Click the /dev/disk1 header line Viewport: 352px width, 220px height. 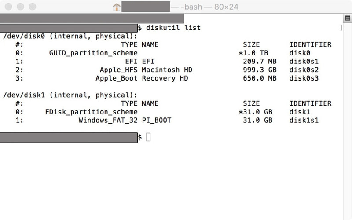(70, 95)
